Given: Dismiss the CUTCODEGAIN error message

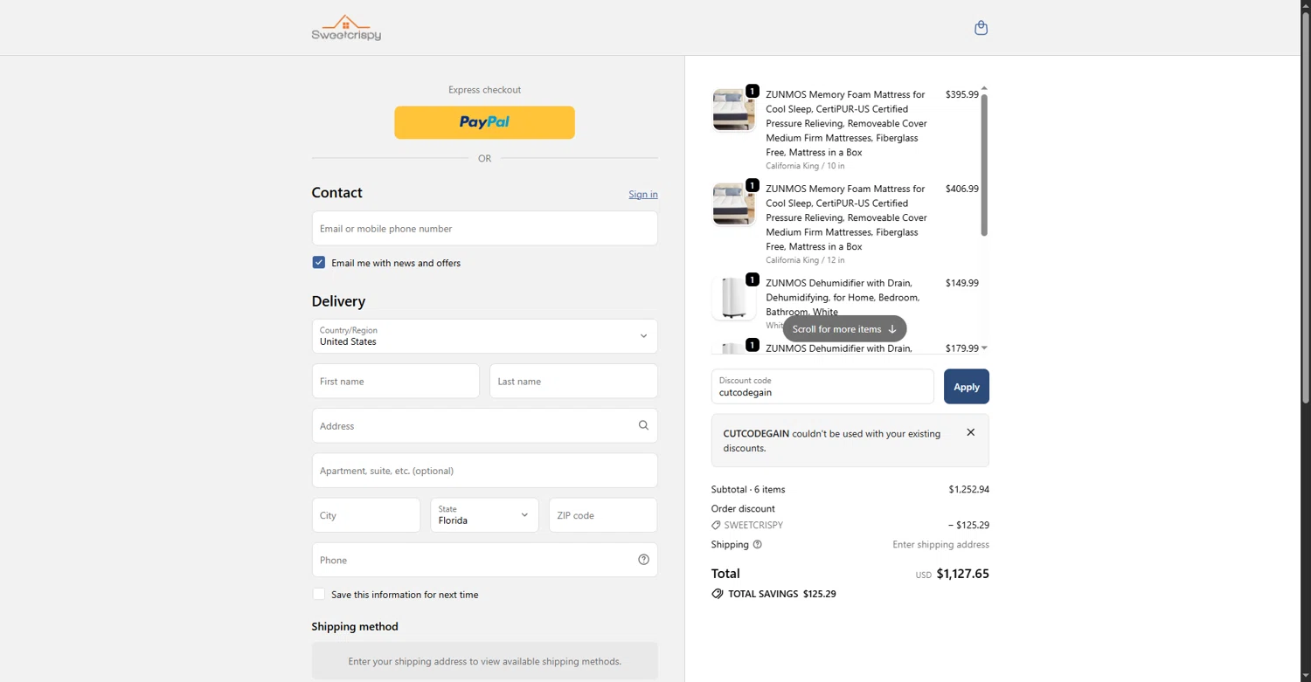Looking at the screenshot, I should pyautogui.click(x=970, y=432).
